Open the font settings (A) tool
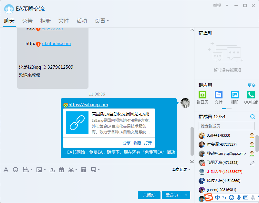 tap(6, 170)
